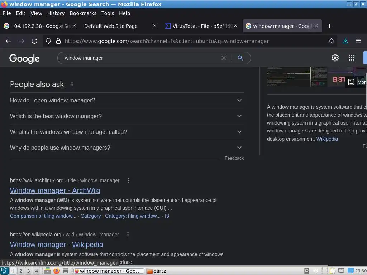Expand "Why do people use window managers?"

127,148
